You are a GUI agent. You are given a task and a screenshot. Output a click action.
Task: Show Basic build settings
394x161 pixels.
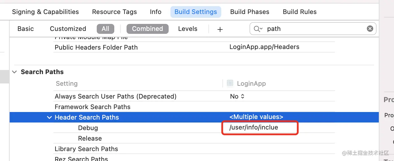pos(26,29)
